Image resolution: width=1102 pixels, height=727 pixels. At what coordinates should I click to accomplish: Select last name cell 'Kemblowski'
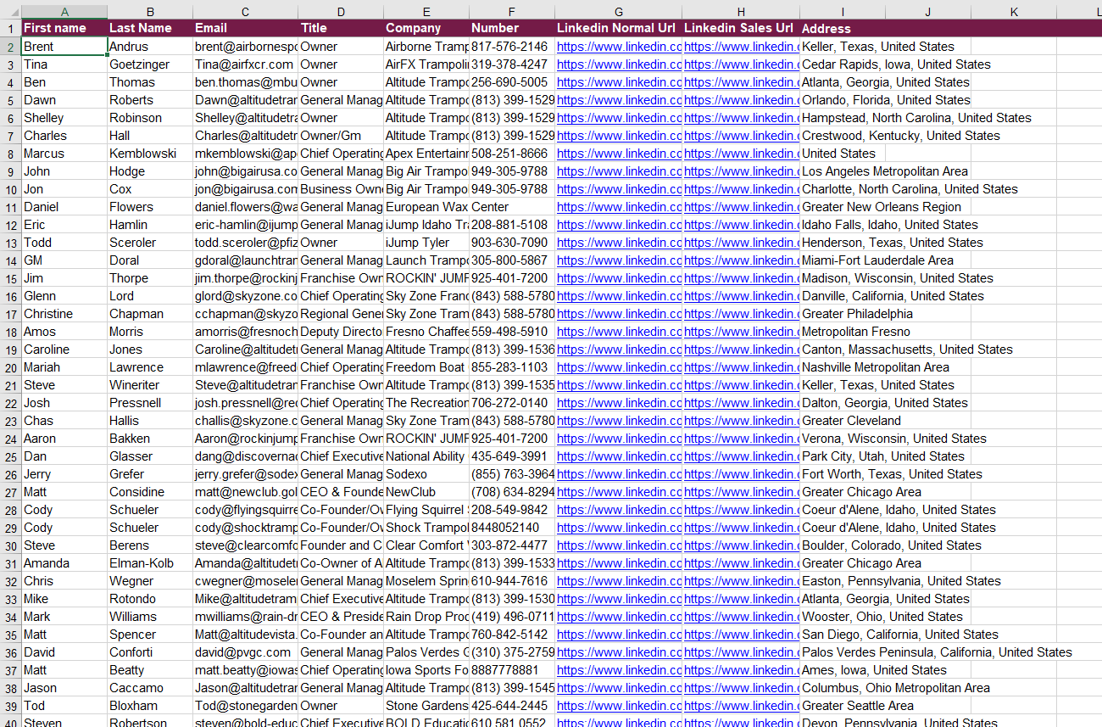(x=150, y=154)
